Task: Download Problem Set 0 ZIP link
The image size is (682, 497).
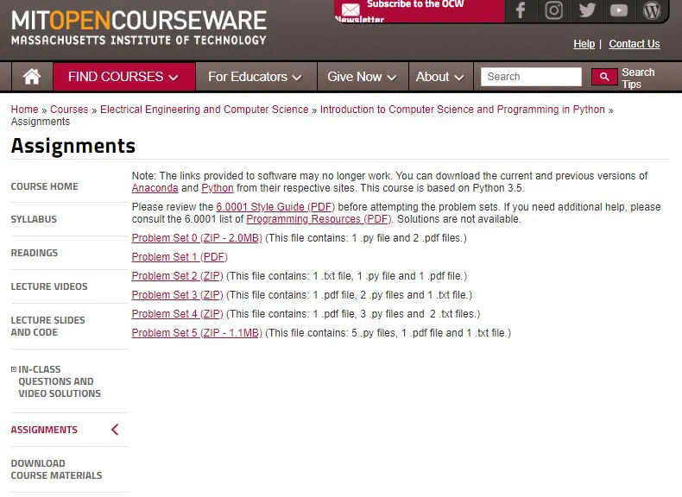Action: point(197,238)
